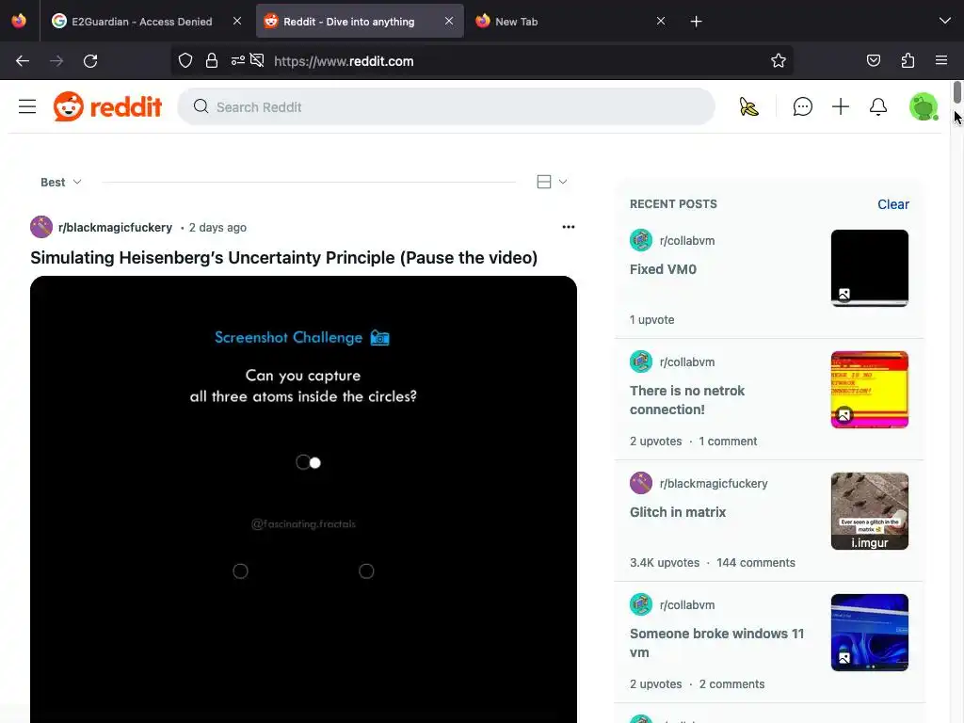Screen dimensions: 964x723
Task: Open r/collabvm link above netrok connection post
Action: (x=686, y=362)
